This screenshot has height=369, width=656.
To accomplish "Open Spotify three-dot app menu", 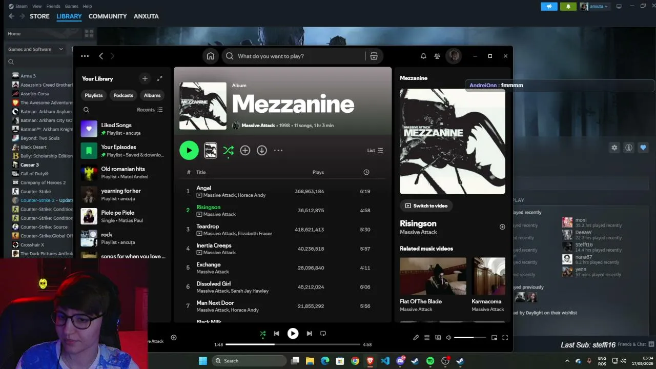I will click(x=85, y=56).
